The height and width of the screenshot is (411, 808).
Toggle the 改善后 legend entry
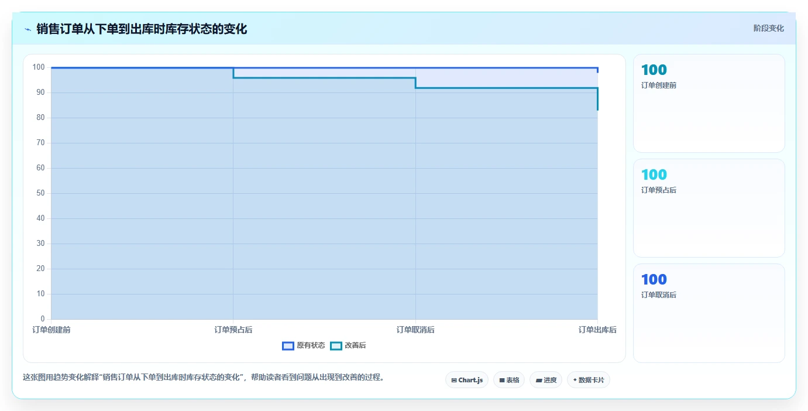pyautogui.click(x=348, y=345)
